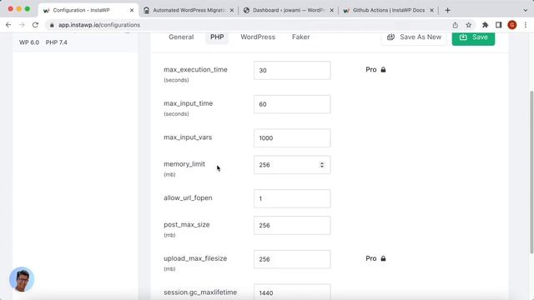Click the PHP 7.4 label in sidebar

click(x=56, y=42)
